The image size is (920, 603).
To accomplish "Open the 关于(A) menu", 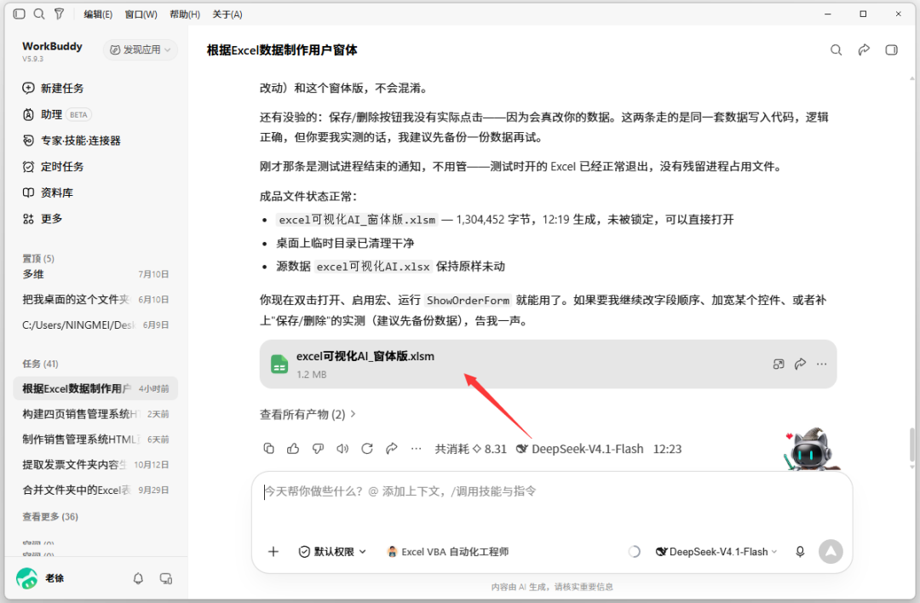I will [227, 14].
